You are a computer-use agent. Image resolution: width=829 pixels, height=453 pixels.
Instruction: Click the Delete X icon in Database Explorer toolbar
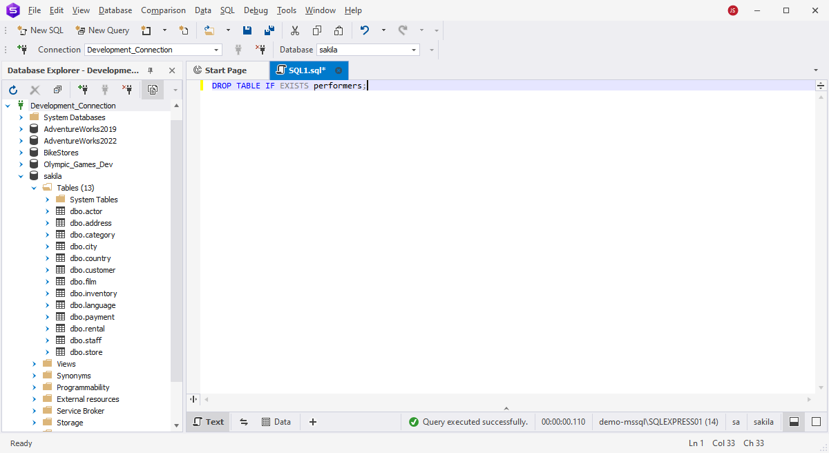[35, 90]
